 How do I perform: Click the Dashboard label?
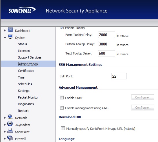[23, 31]
